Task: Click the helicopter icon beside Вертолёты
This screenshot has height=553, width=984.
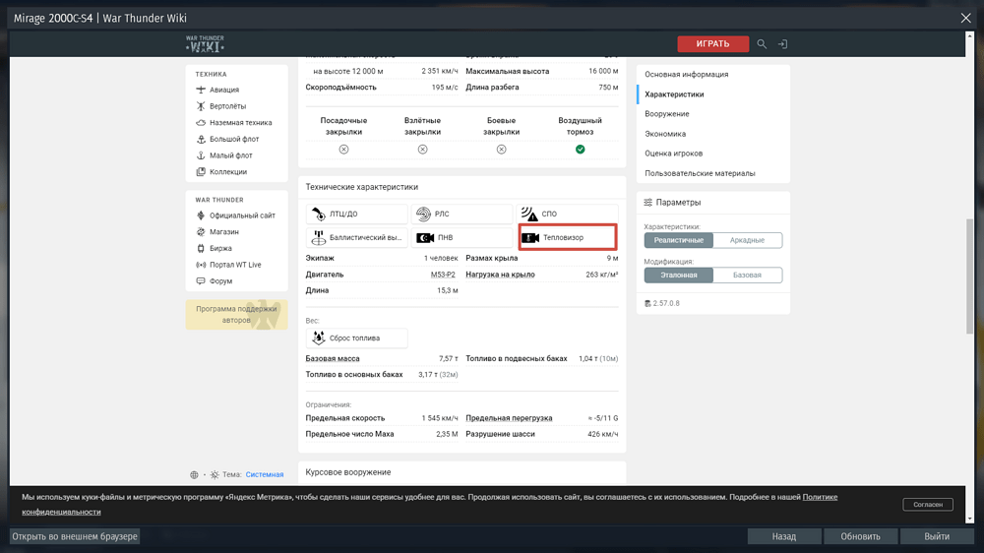Action: 201,106
